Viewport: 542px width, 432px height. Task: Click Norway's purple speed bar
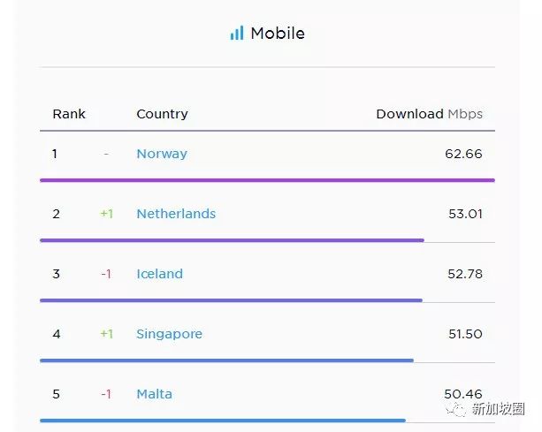pos(267,180)
